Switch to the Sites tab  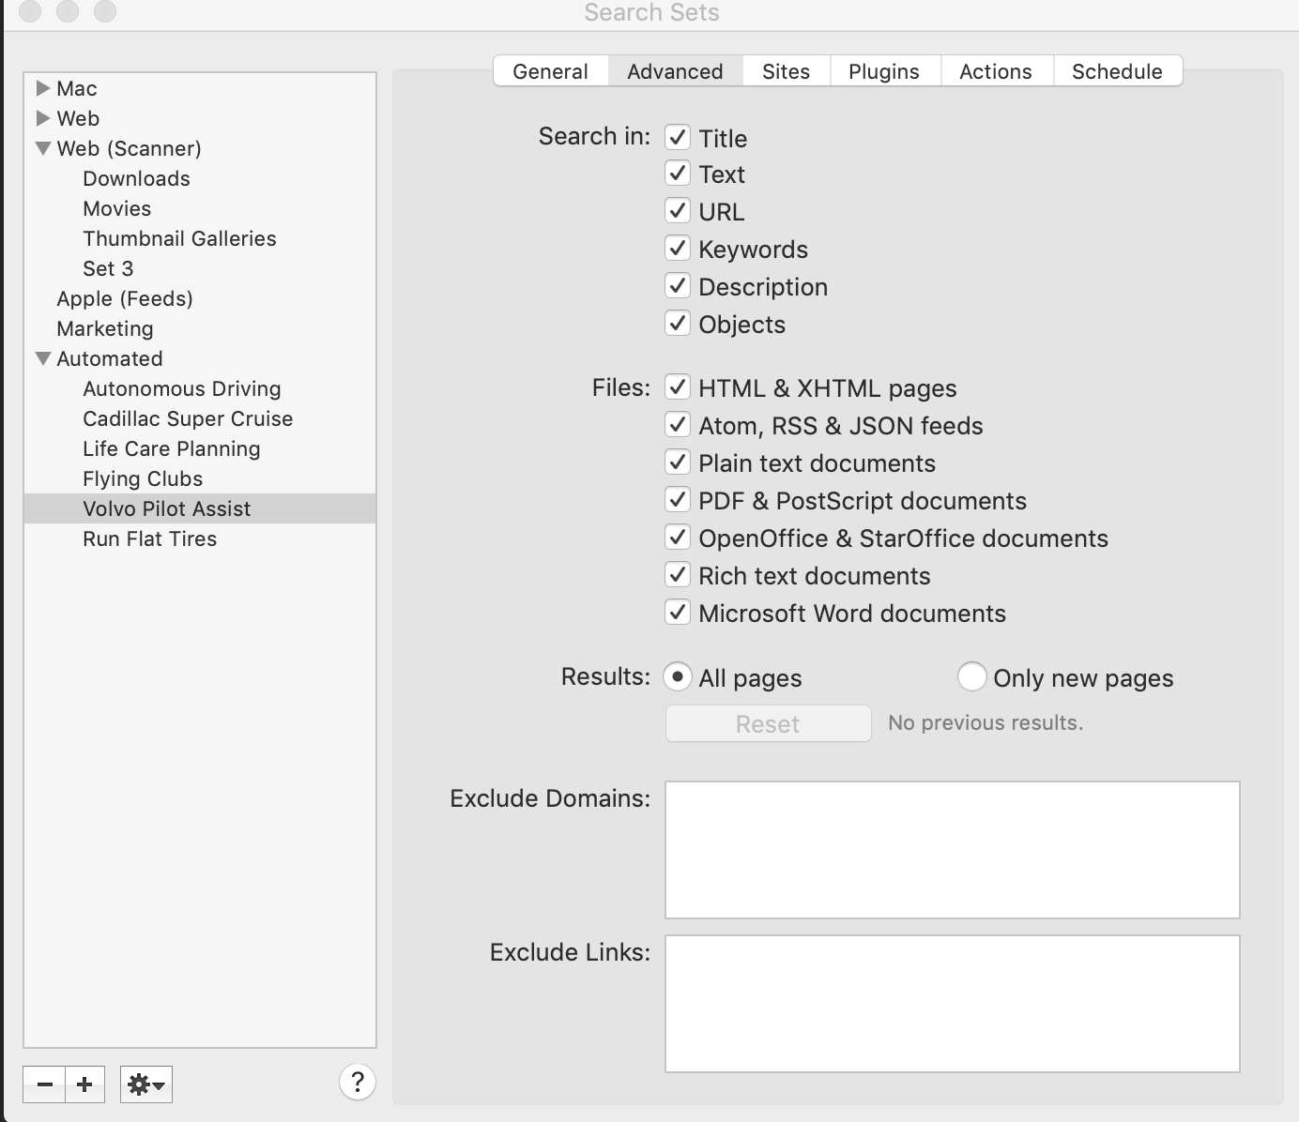(786, 71)
